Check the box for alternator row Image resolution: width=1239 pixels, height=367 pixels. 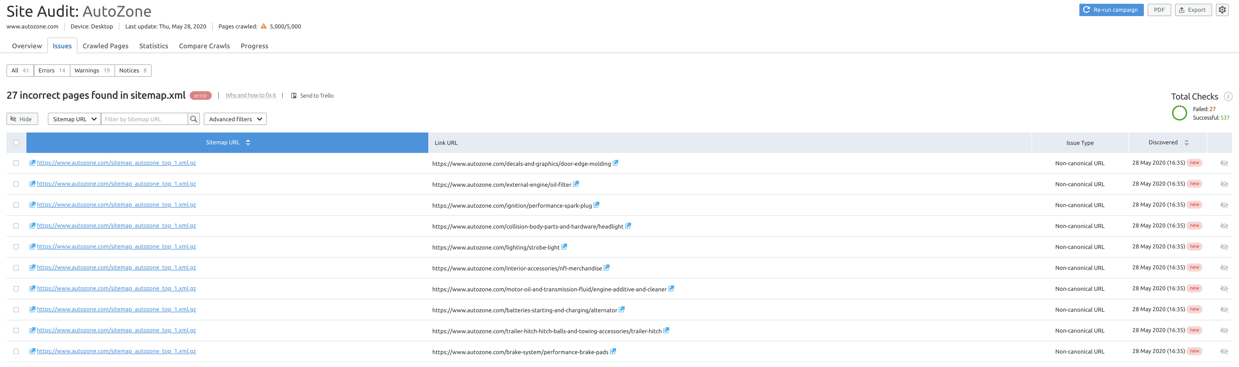pos(16,310)
